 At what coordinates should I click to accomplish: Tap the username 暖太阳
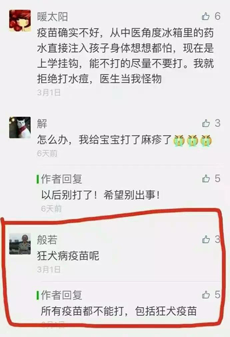(x=52, y=17)
